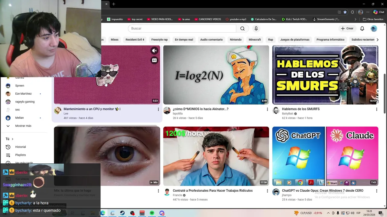Select the Audio comentario chip
Viewport: 387px width, 217px height.
[211, 39]
